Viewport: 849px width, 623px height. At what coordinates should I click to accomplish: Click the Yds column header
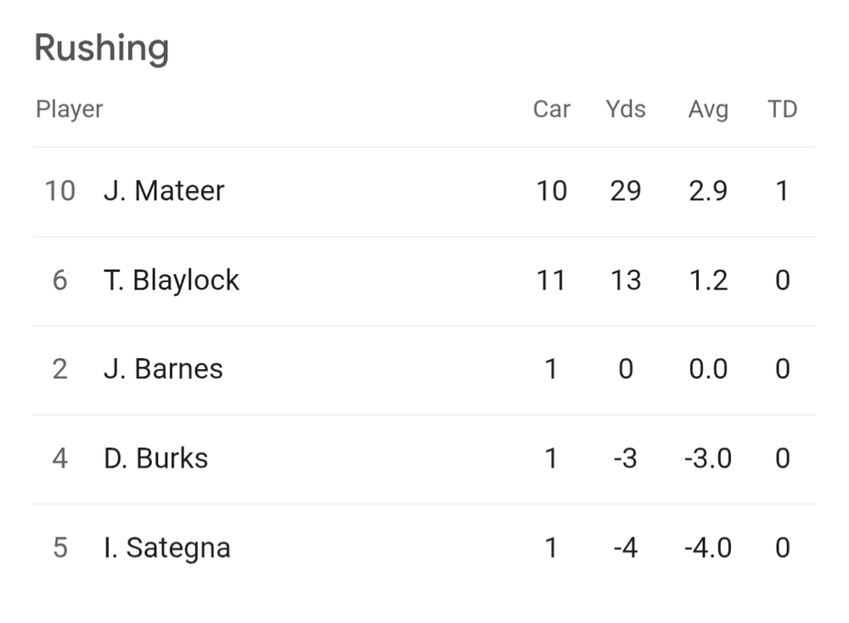click(x=626, y=109)
